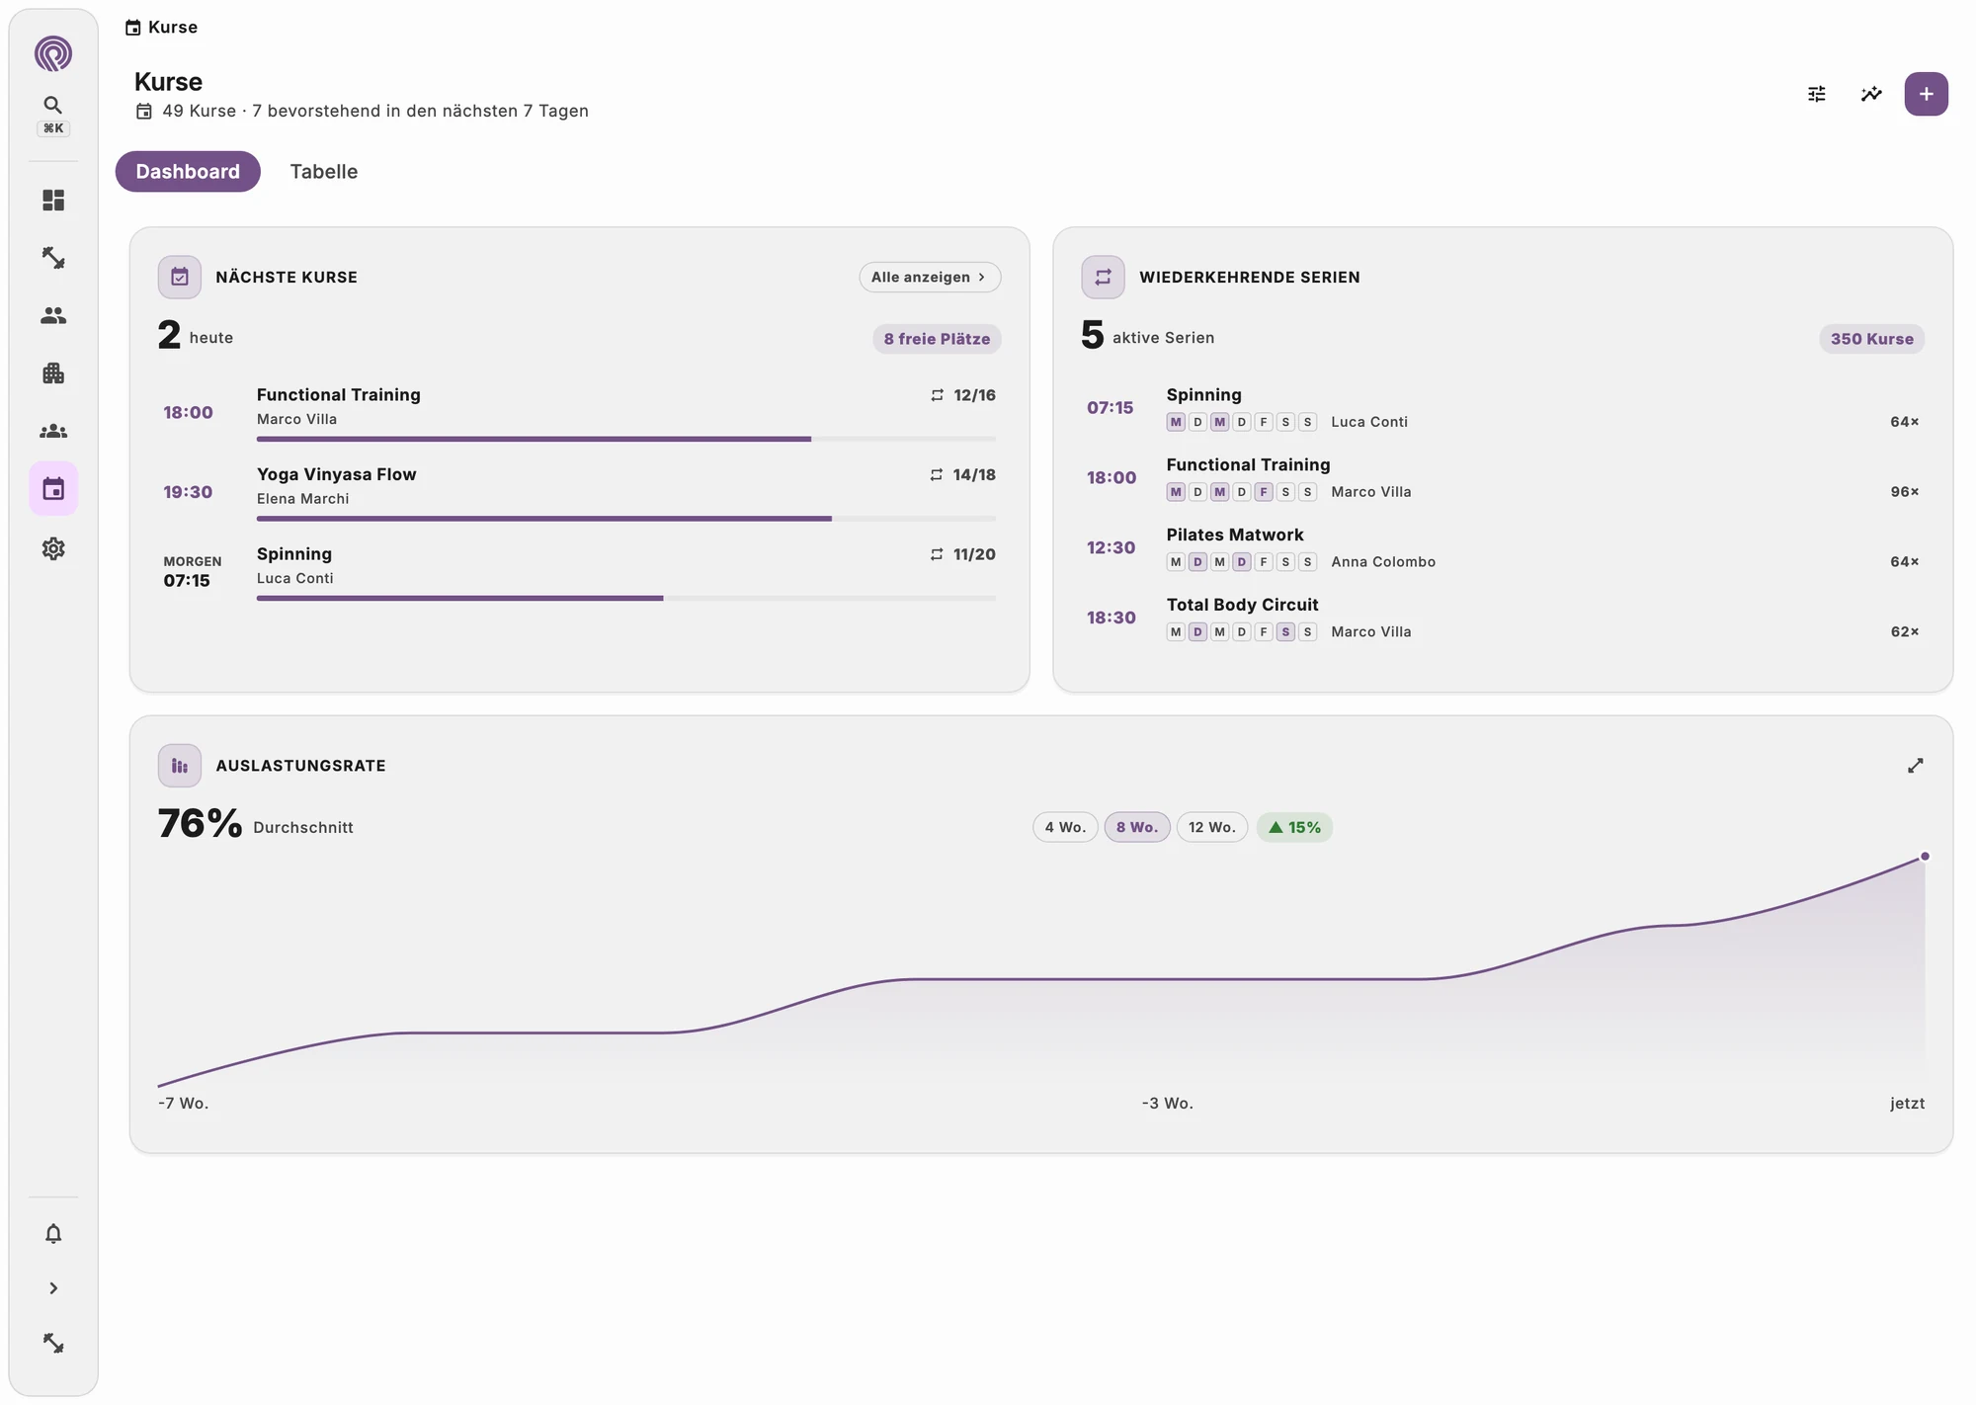1976x1405 pixels.
Task: Select the 12 Wo. range toggle
Action: [x=1212, y=827]
